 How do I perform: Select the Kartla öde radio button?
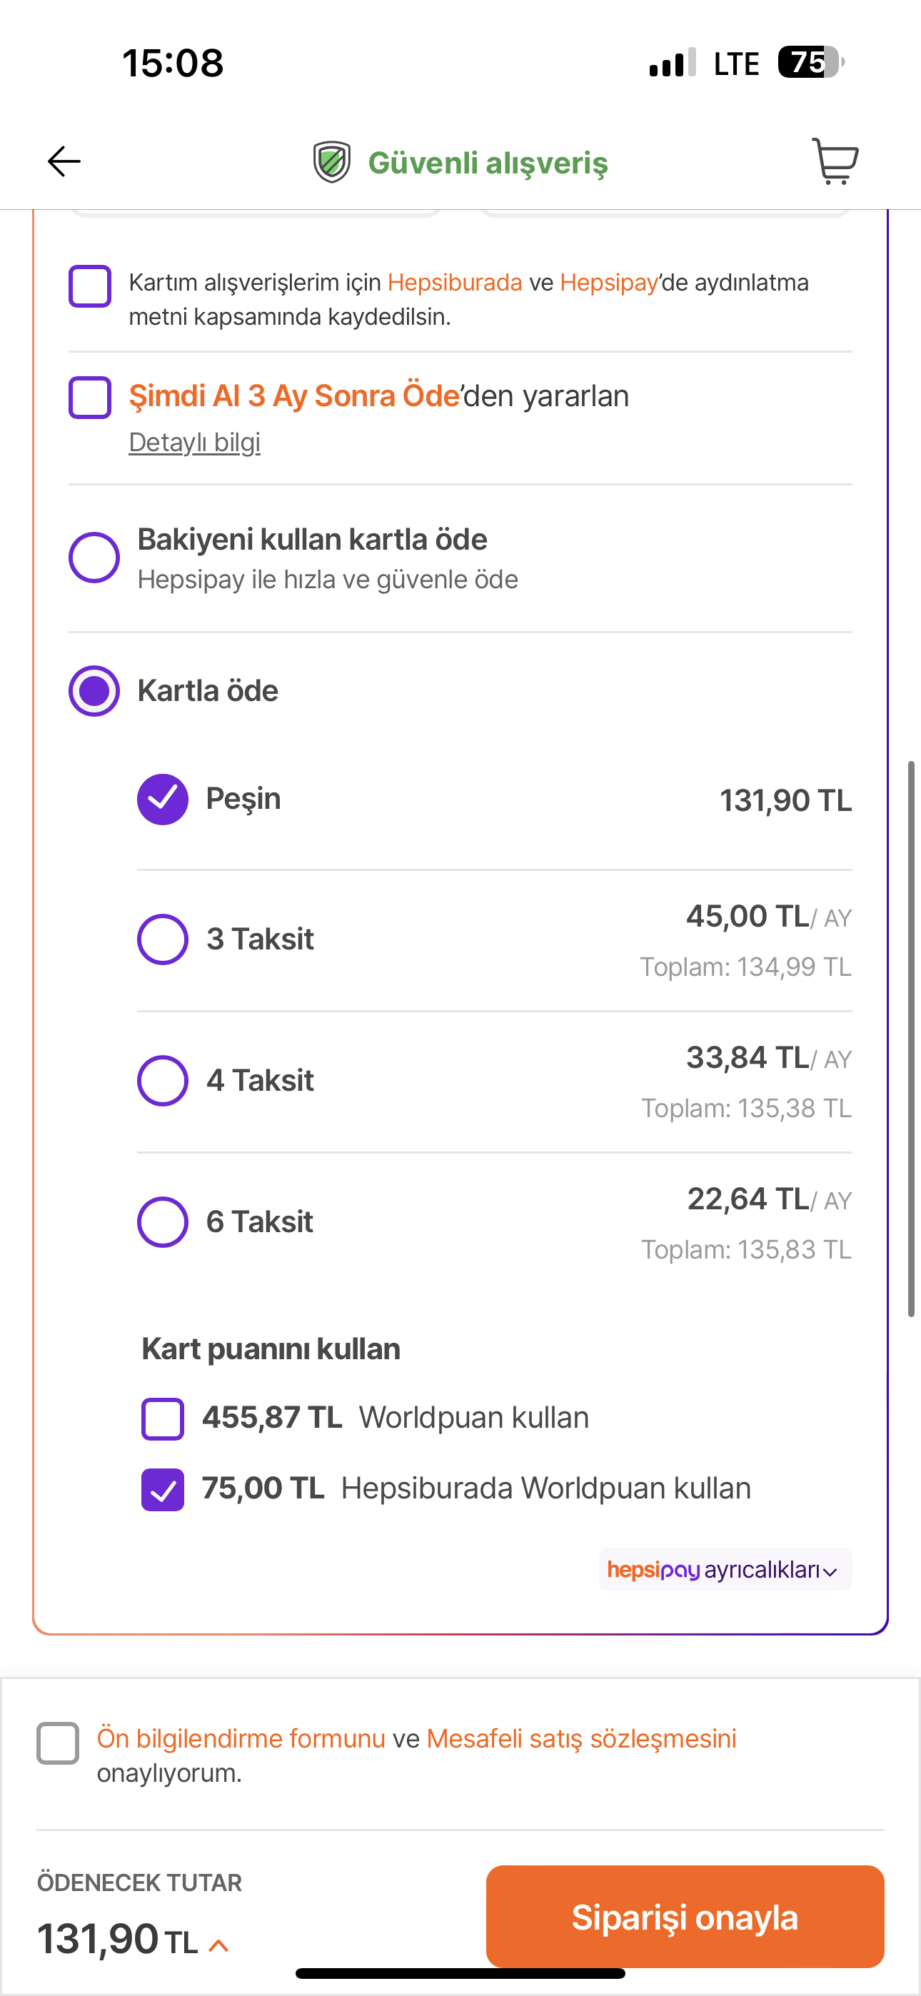click(94, 690)
